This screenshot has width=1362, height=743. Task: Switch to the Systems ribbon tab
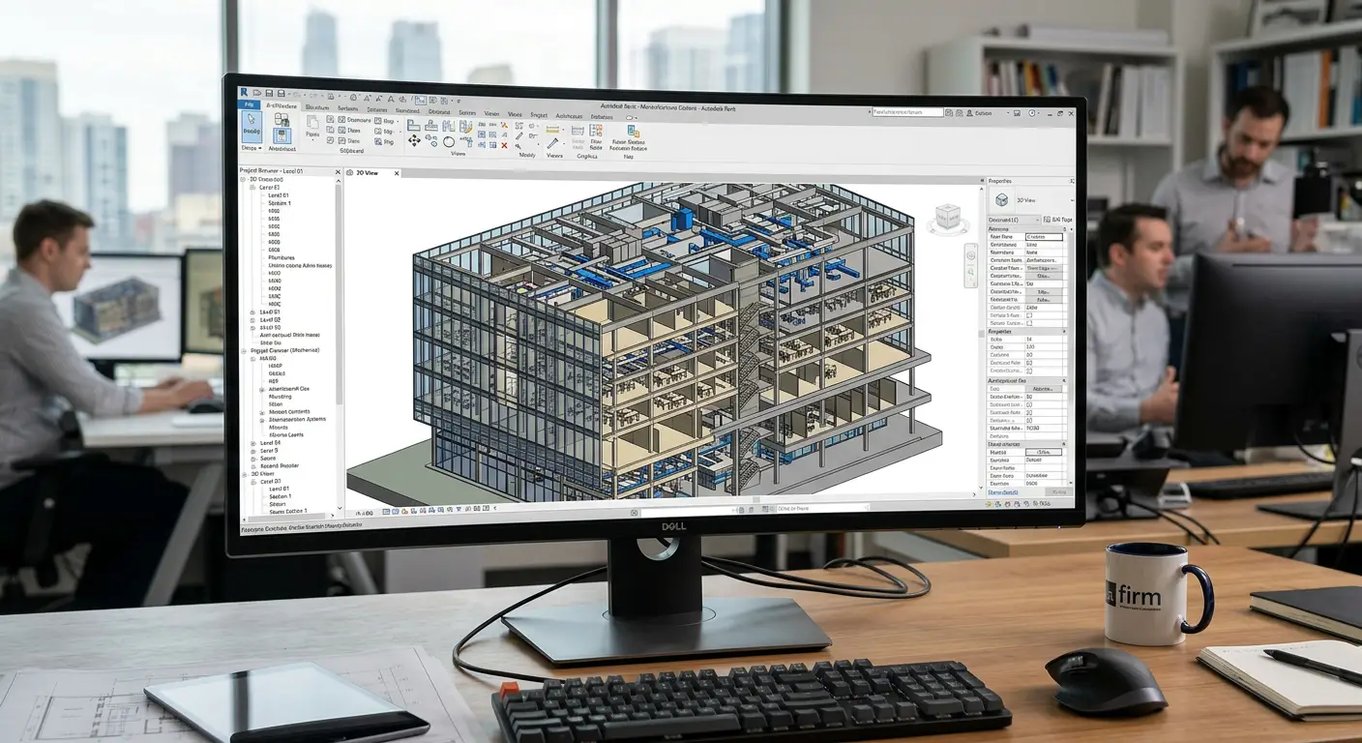click(x=347, y=108)
